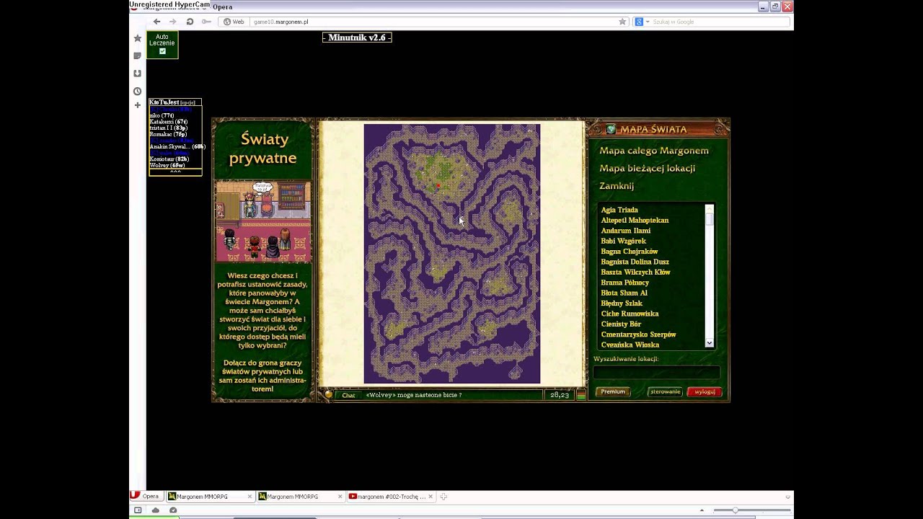Select Bagnista Dolina Dusz location
The width and height of the screenshot is (923, 519).
(x=635, y=262)
